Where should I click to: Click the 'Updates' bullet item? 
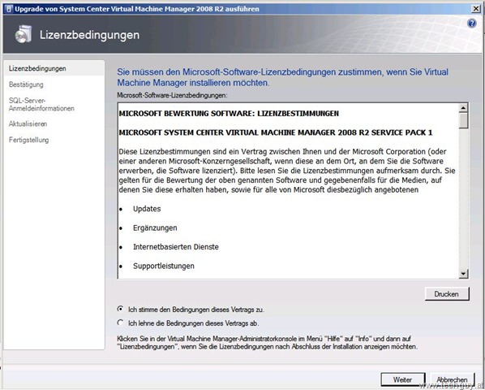tap(147, 209)
